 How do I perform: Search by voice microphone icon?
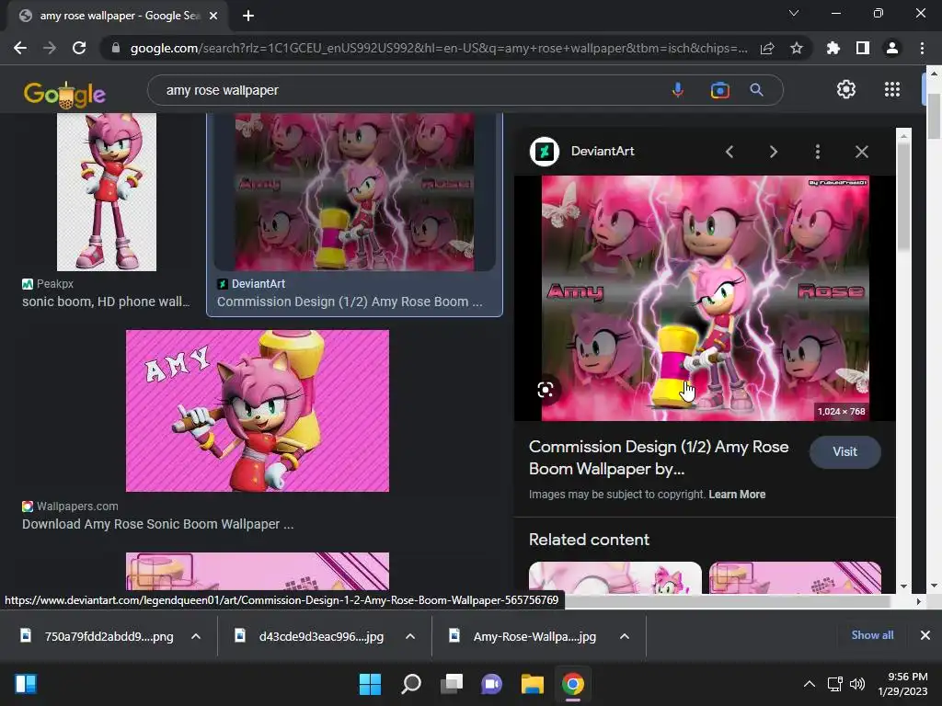coord(678,90)
